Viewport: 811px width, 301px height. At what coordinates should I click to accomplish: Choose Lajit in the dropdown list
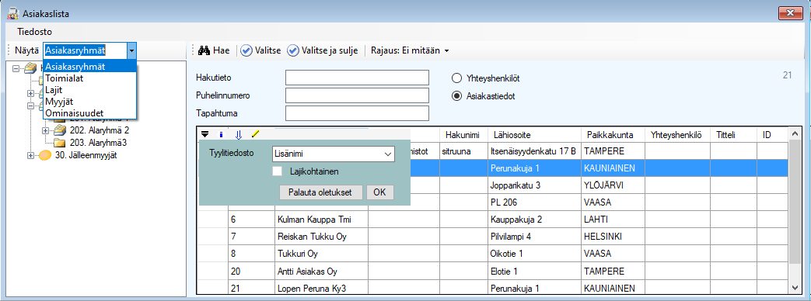point(90,90)
